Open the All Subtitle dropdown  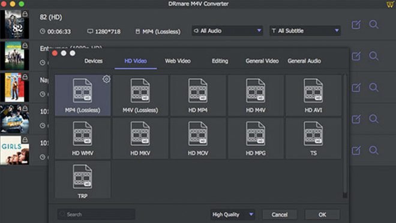pyautogui.click(x=305, y=31)
